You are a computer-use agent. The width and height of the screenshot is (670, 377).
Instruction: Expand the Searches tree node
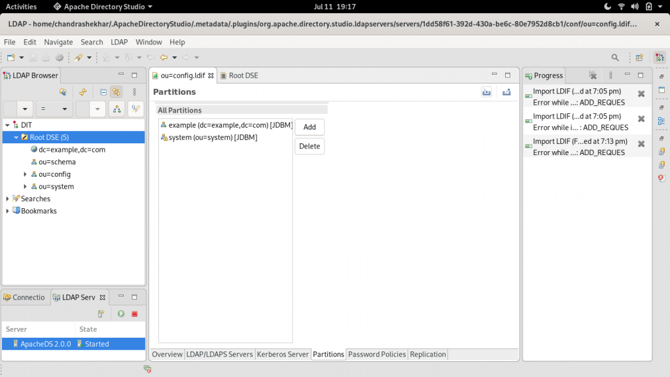point(7,199)
